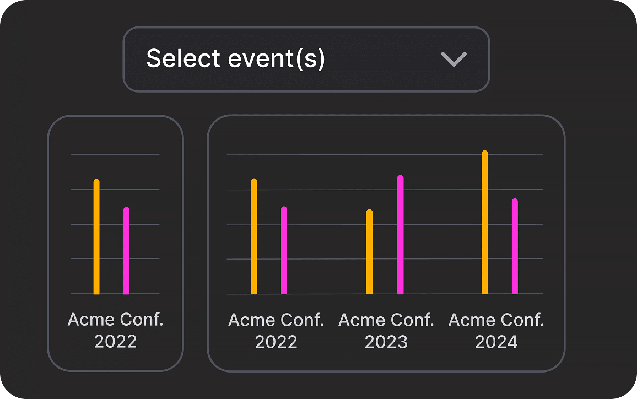Click the Acme Conf. 2022 label in small card
Image resolution: width=637 pixels, height=399 pixels.
[115, 330]
